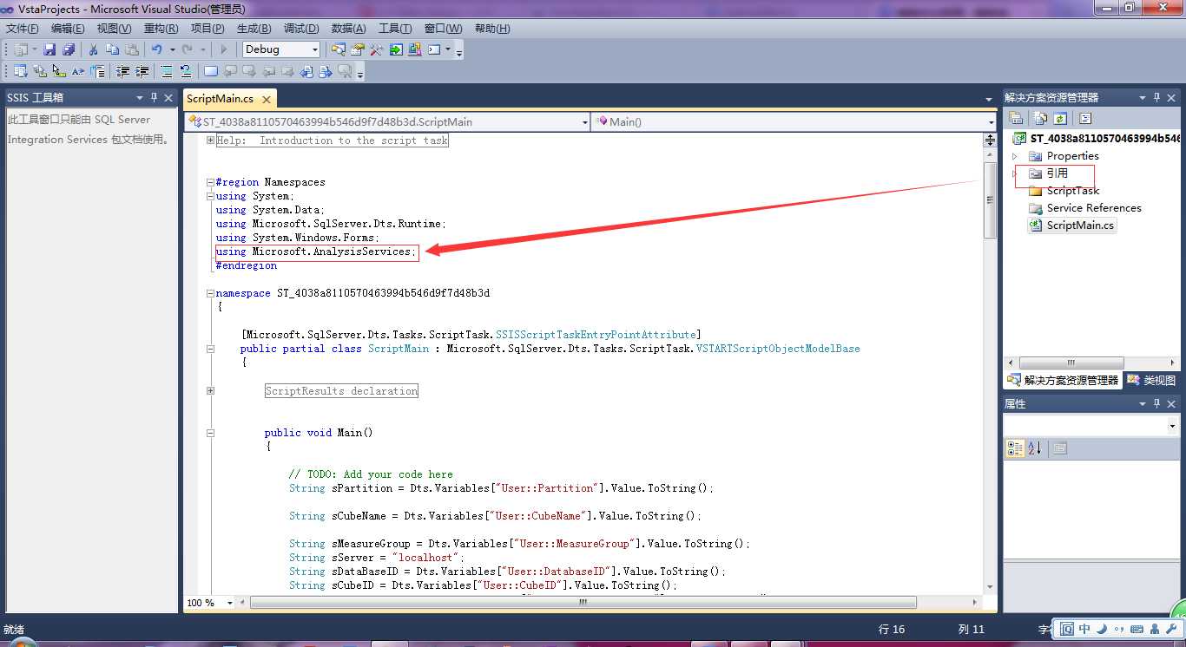This screenshot has height=647, width=1186.
Task: Click the using Microsoft.AnalysisServices; code line
Action: point(315,252)
